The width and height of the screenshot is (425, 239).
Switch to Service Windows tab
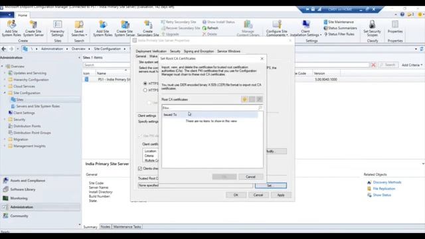point(228,51)
